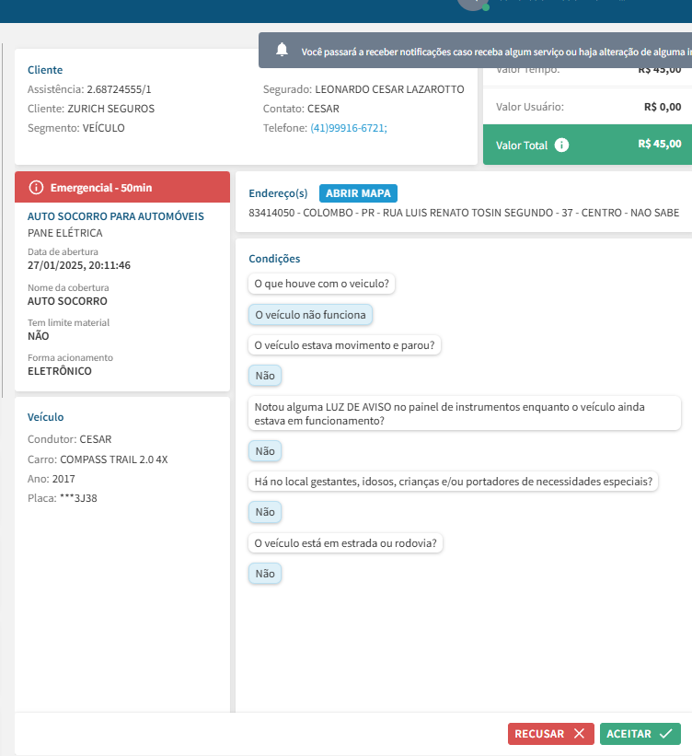Click the info icon beside Valor Total

click(561, 145)
